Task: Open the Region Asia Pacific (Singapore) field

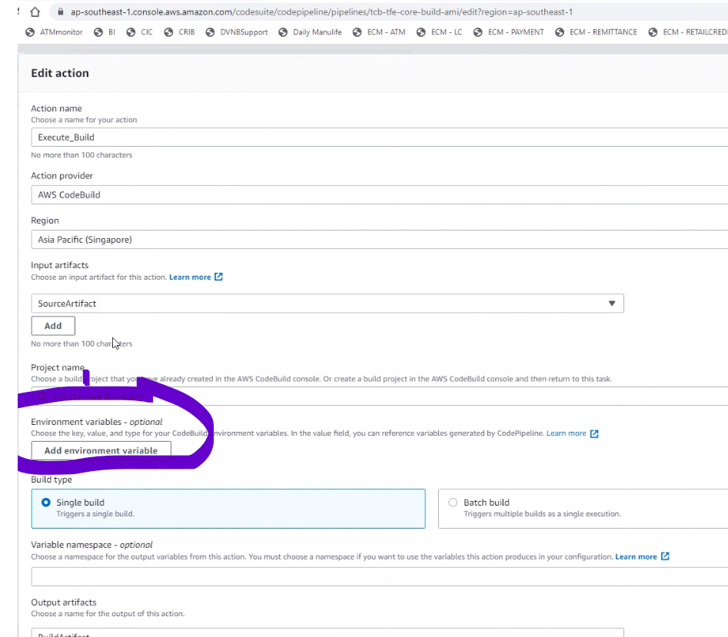Action: coord(377,240)
